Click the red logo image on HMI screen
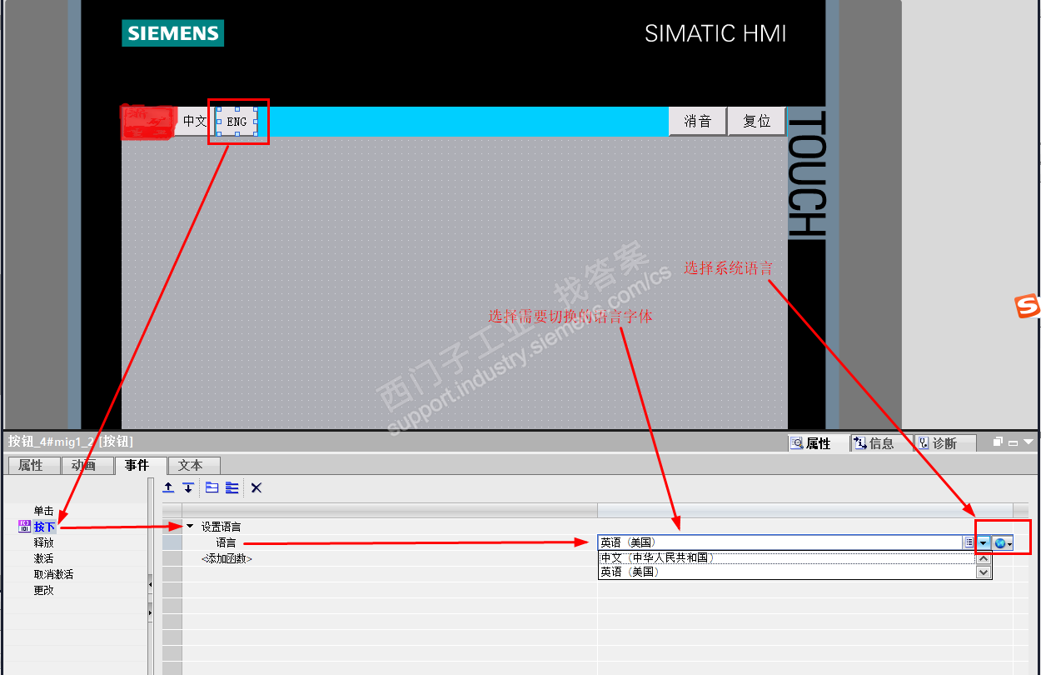This screenshot has height=675, width=1041. [x=147, y=122]
